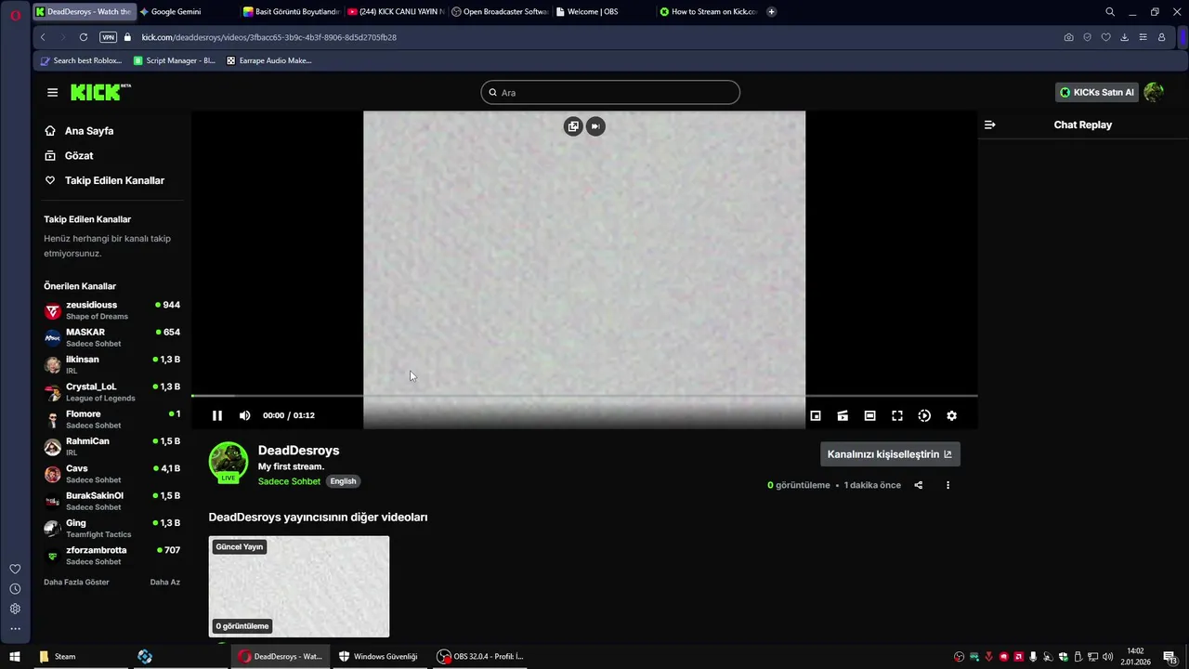Open Script Manager bookmark
Screen dimensions: 1189x669
click(175, 60)
